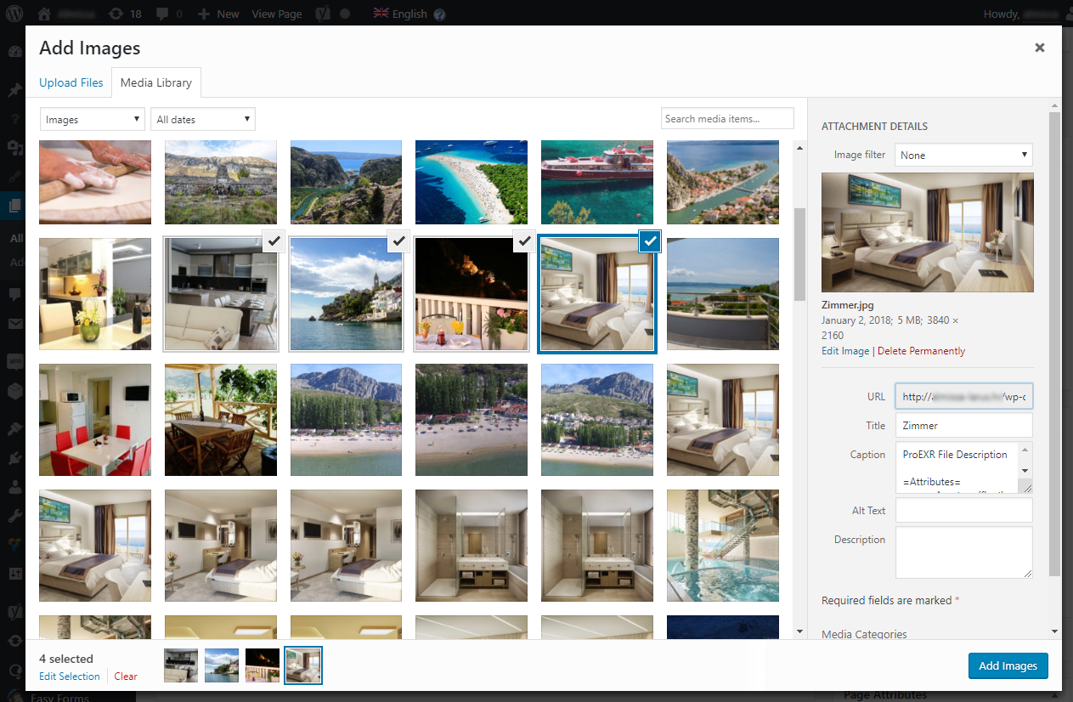Viewport: 1073px width, 702px height.
Task: Deselect the night balcony image checkmark
Action: click(x=525, y=242)
